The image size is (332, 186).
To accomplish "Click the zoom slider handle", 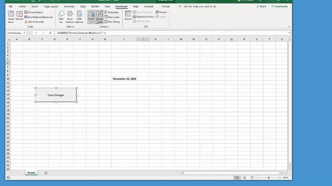I will tap(269, 178).
